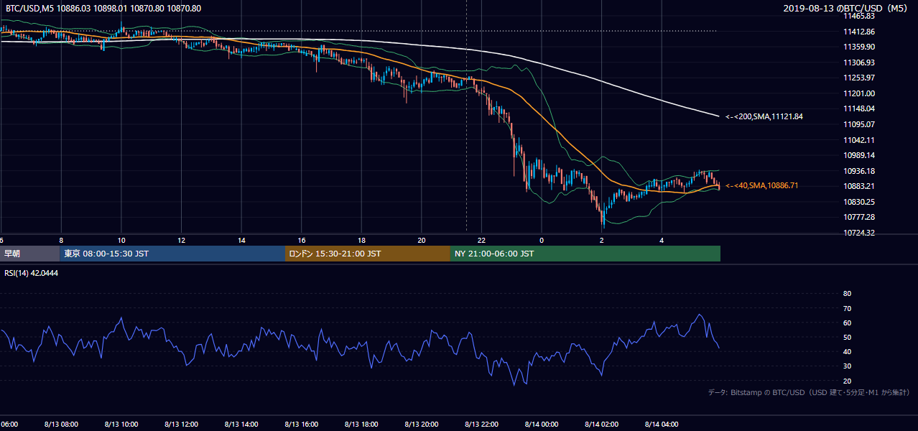Click RSI axis level 20

point(847,381)
